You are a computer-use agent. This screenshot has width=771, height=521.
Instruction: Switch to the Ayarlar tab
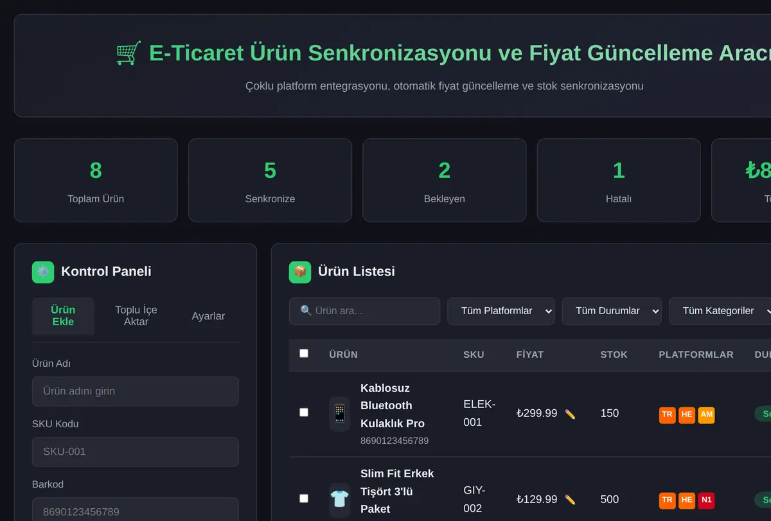tap(208, 316)
